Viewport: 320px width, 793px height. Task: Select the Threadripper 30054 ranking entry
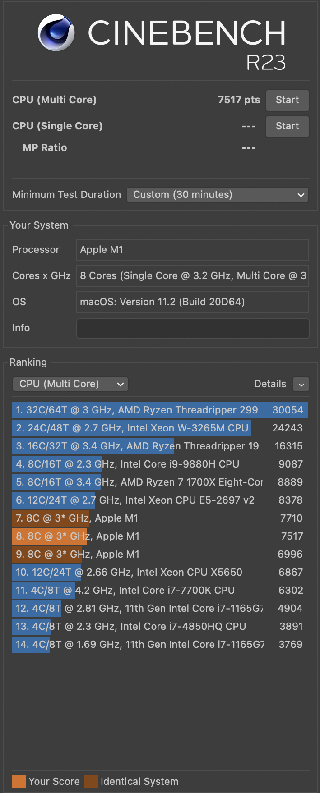(x=160, y=410)
